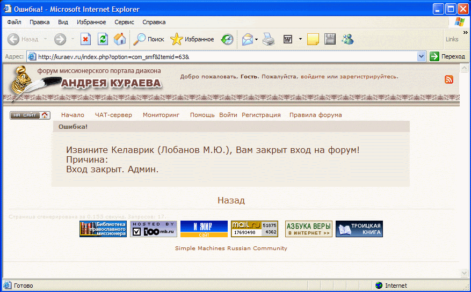471x292 pixels.
Task: Click the orange RSS feed icon
Action: coord(449,79)
